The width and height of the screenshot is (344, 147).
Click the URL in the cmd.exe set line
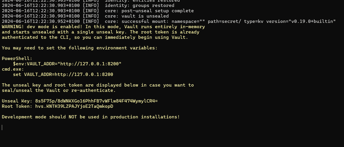pyautogui.click(x=84, y=74)
